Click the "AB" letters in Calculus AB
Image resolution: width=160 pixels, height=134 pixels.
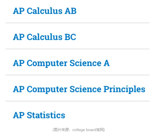[x=71, y=11]
